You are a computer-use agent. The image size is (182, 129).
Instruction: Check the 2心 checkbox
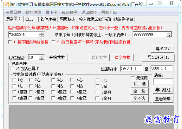pos(31,80)
